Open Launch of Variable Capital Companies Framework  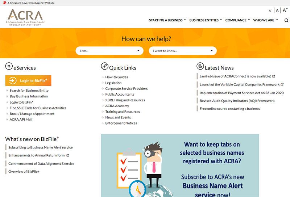240,84
